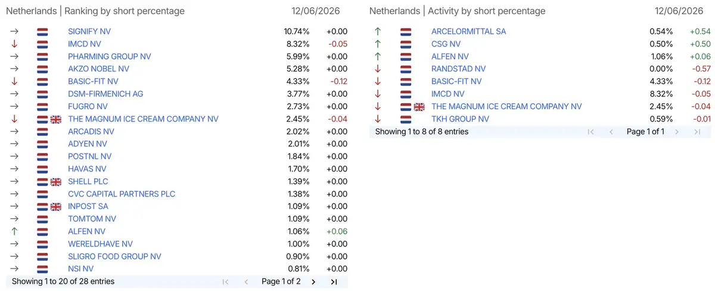Viewport: 715px width, 291px height.
Task: Click the UK flag beside INPOST SA
Action: tap(56, 206)
